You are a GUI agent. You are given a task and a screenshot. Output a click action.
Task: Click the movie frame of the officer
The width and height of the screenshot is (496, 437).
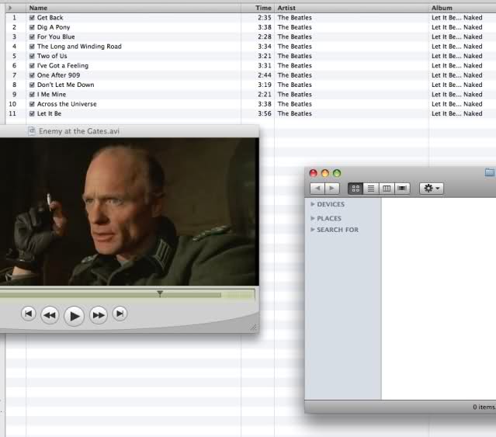point(130,212)
